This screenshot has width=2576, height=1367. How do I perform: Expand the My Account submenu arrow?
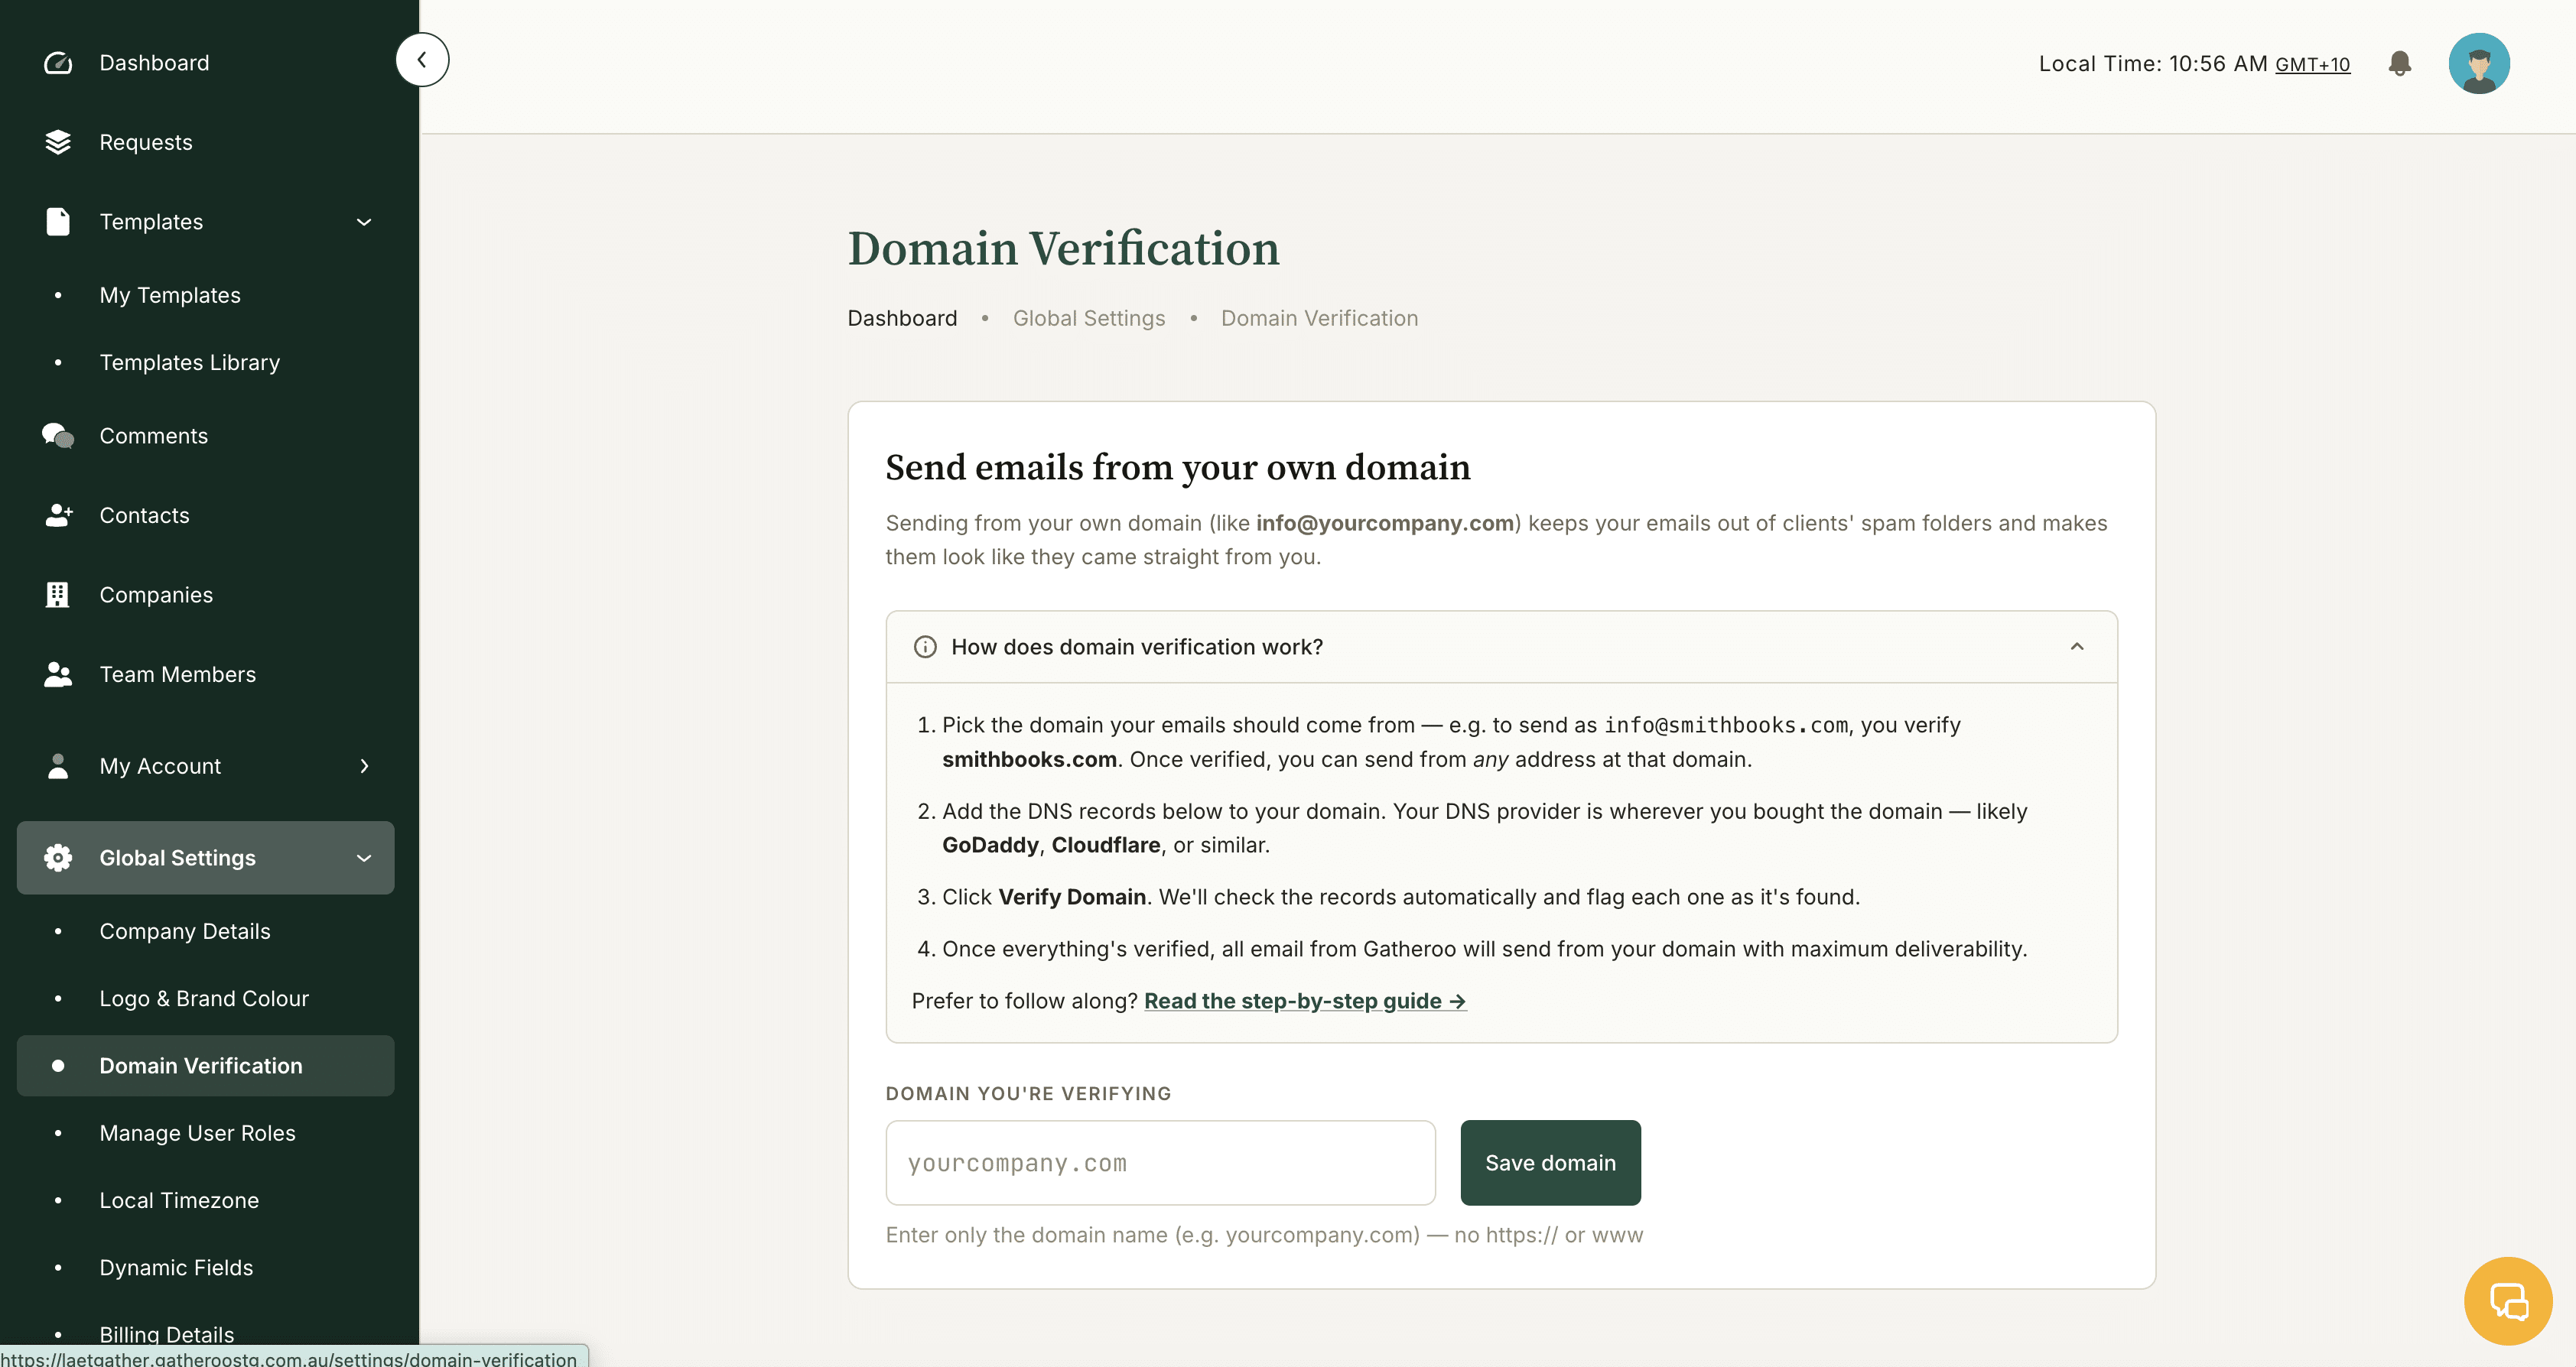point(364,766)
